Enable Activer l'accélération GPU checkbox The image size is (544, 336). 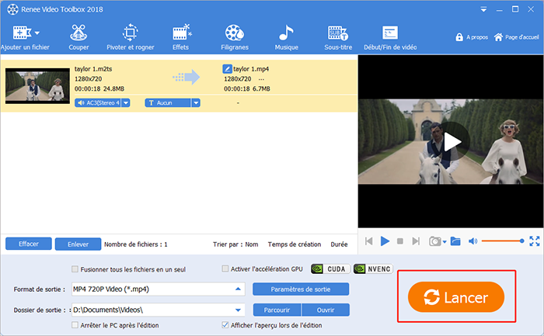tap(225, 268)
